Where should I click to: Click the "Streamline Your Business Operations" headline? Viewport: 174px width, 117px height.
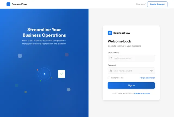(44, 32)
